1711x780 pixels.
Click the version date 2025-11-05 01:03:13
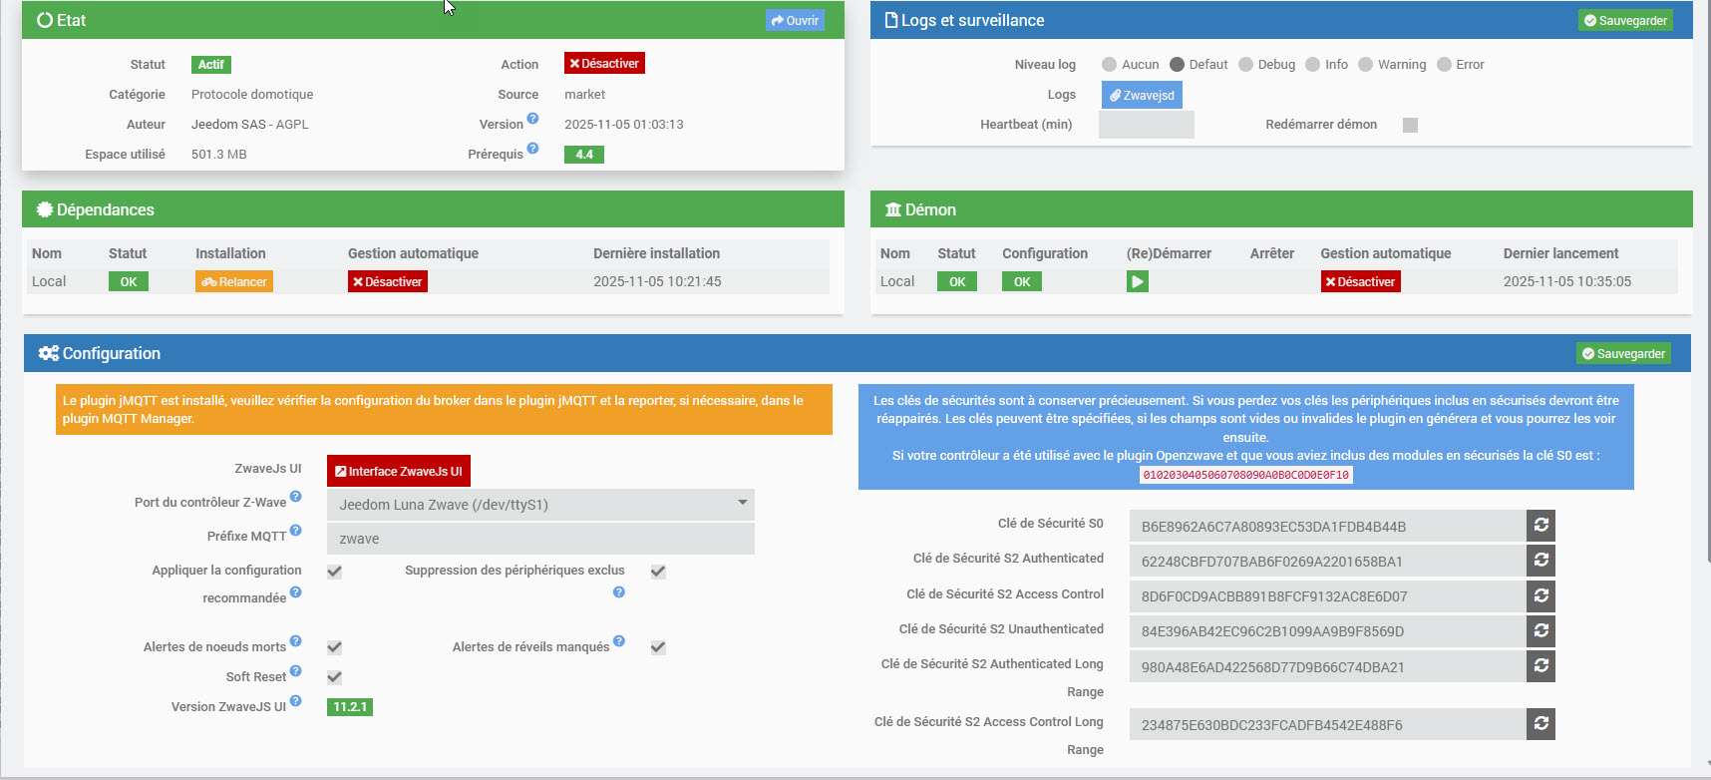[624, 125]
